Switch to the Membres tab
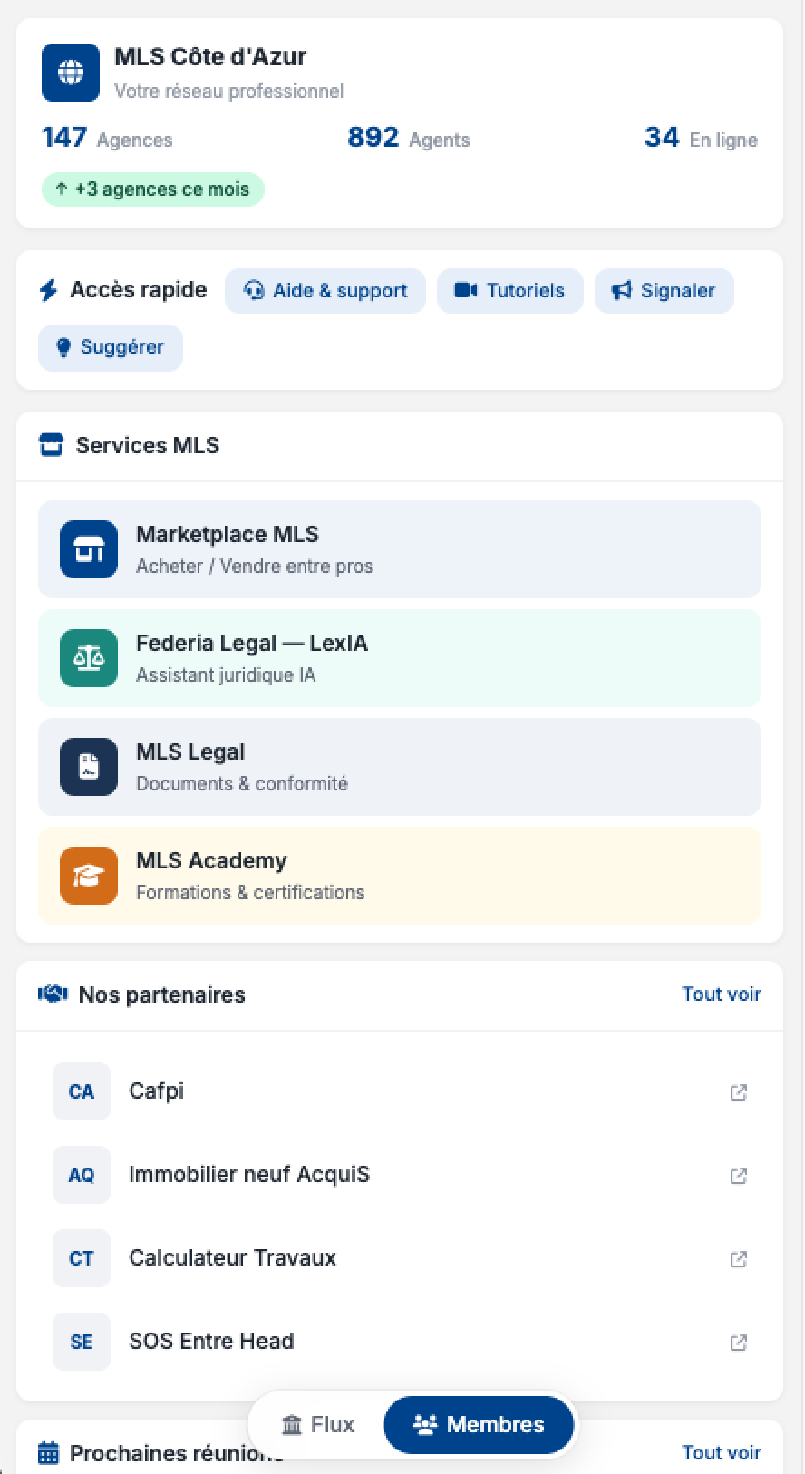Image resolution: width=805 pixels, height=1474 pixels. 479,1425
